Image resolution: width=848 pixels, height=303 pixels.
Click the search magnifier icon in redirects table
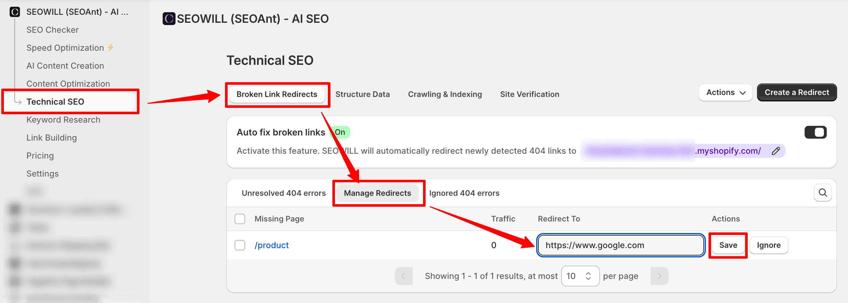822,193
